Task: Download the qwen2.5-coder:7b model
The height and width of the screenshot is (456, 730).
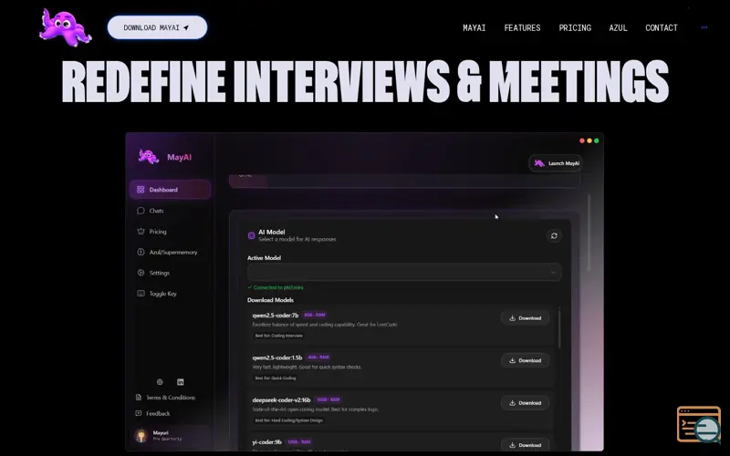Action: click(x=526, y=317)
